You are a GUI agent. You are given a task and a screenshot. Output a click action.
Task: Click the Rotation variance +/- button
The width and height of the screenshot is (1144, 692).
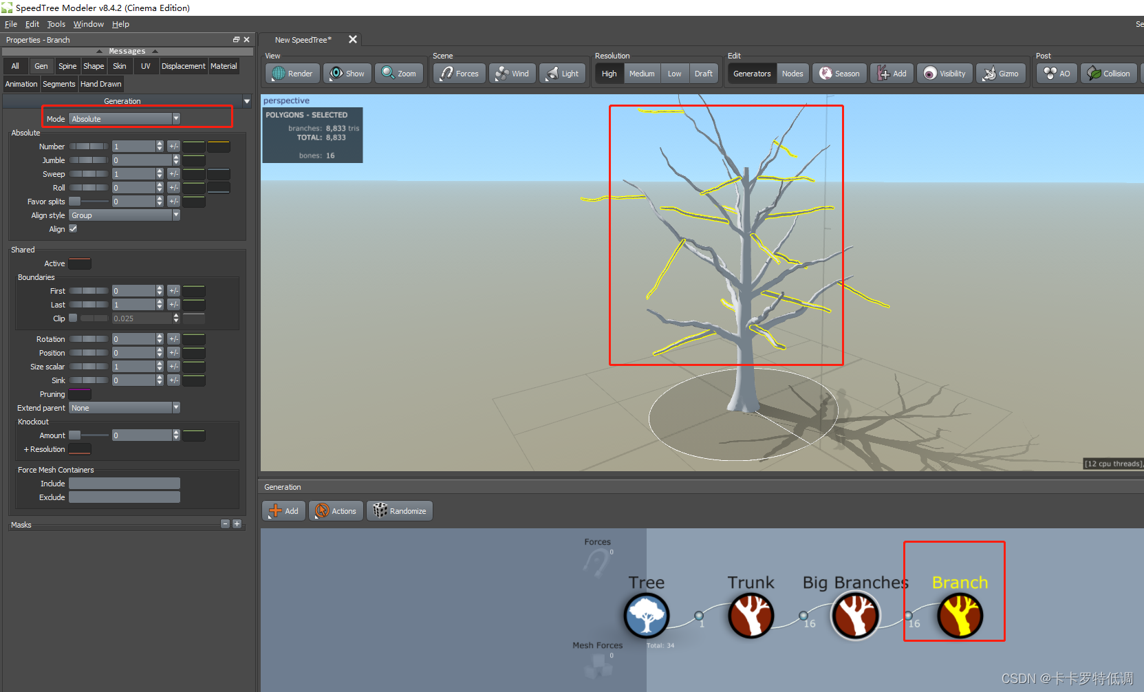point(173,339)
